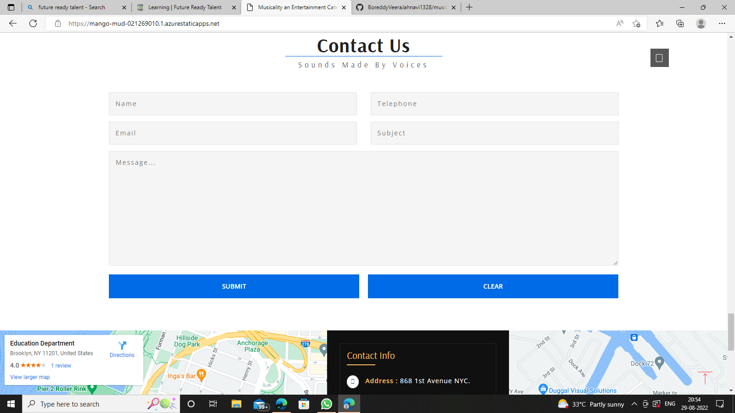Open the ENG language selector
735x413 pixels.
669,404
